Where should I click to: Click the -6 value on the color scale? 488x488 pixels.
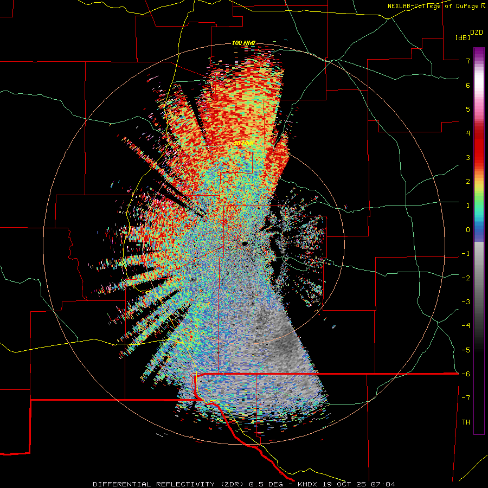coord(466,374)
